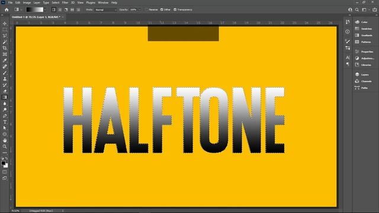The width and height of the screenshot is (379, 213).
Task: Change screen mode icon in toolbox
Action: coord(5,178)
